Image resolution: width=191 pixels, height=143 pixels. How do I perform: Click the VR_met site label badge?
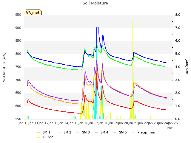click(33, 13)
